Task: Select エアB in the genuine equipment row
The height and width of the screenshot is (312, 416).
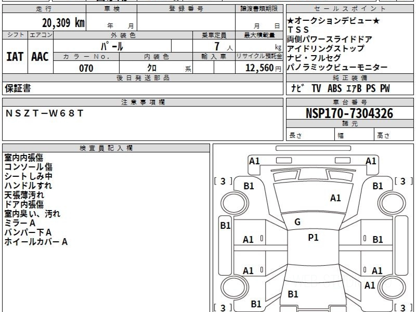Action: tap(354, 89)
